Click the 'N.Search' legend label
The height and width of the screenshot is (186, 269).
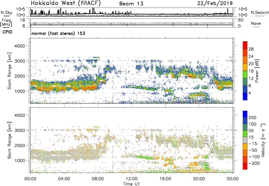260,12
